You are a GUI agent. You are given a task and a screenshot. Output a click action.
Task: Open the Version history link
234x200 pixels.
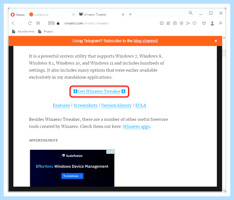pyautogui.click(x=116, y=105)
